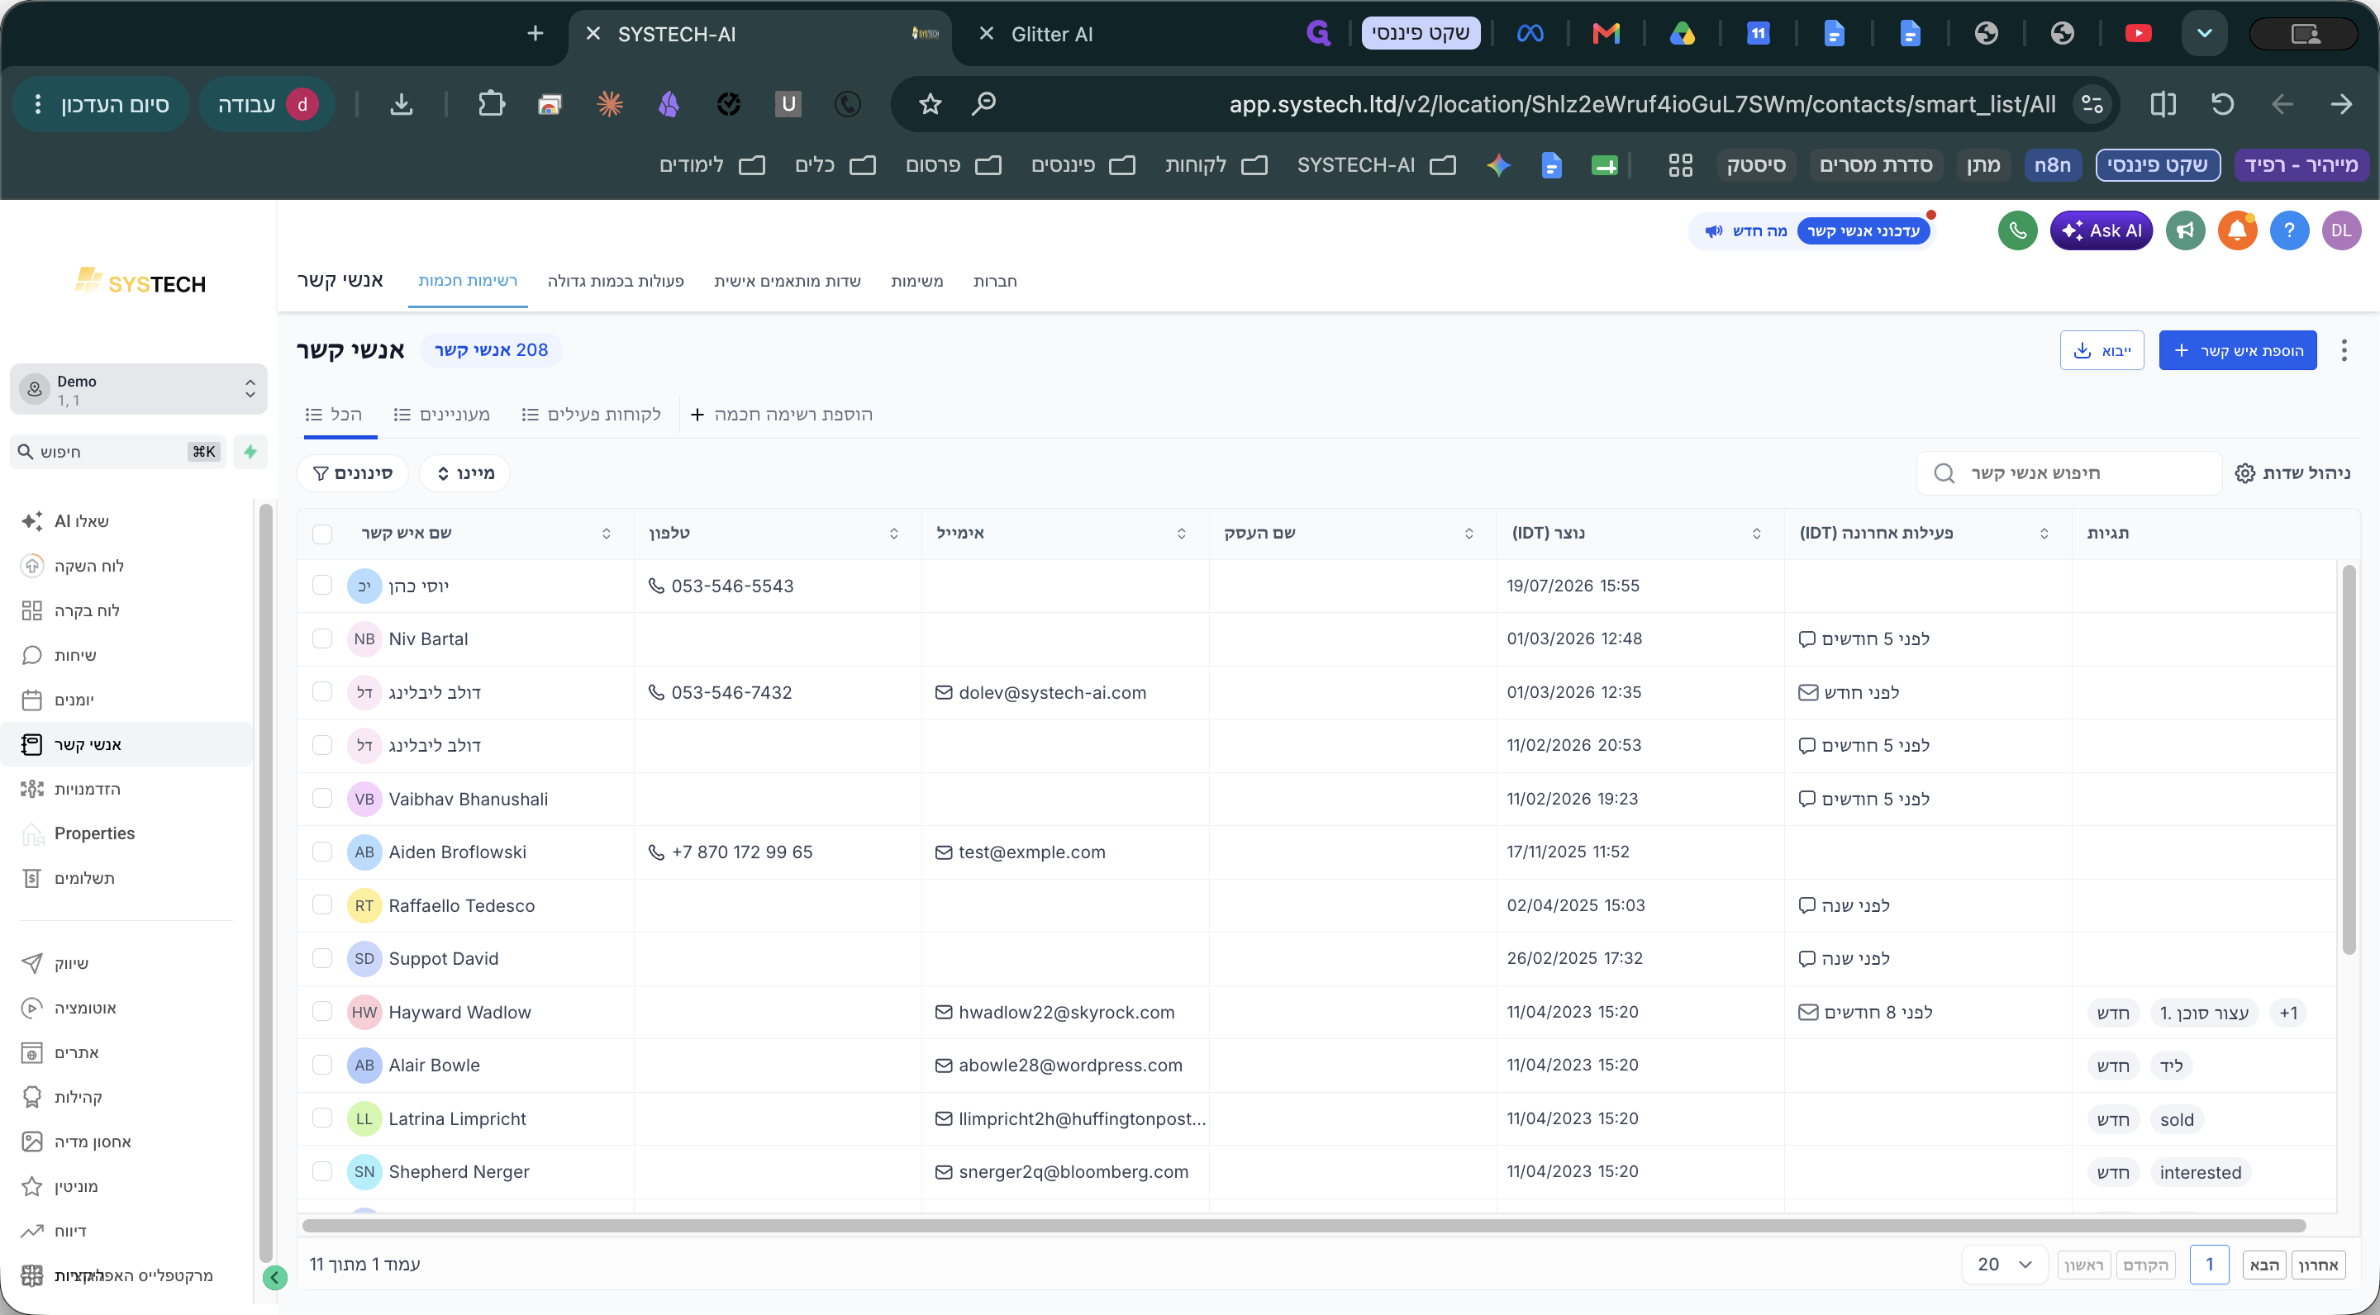The height and width of the screenshot is (1315, 2380).
Task: Tick the Suppot David row checkbox
Action: pyautogui.click(x=321, y=957)
